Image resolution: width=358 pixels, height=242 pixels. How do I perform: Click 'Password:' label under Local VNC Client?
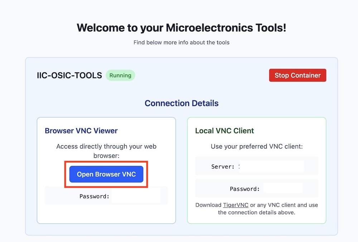245,189
